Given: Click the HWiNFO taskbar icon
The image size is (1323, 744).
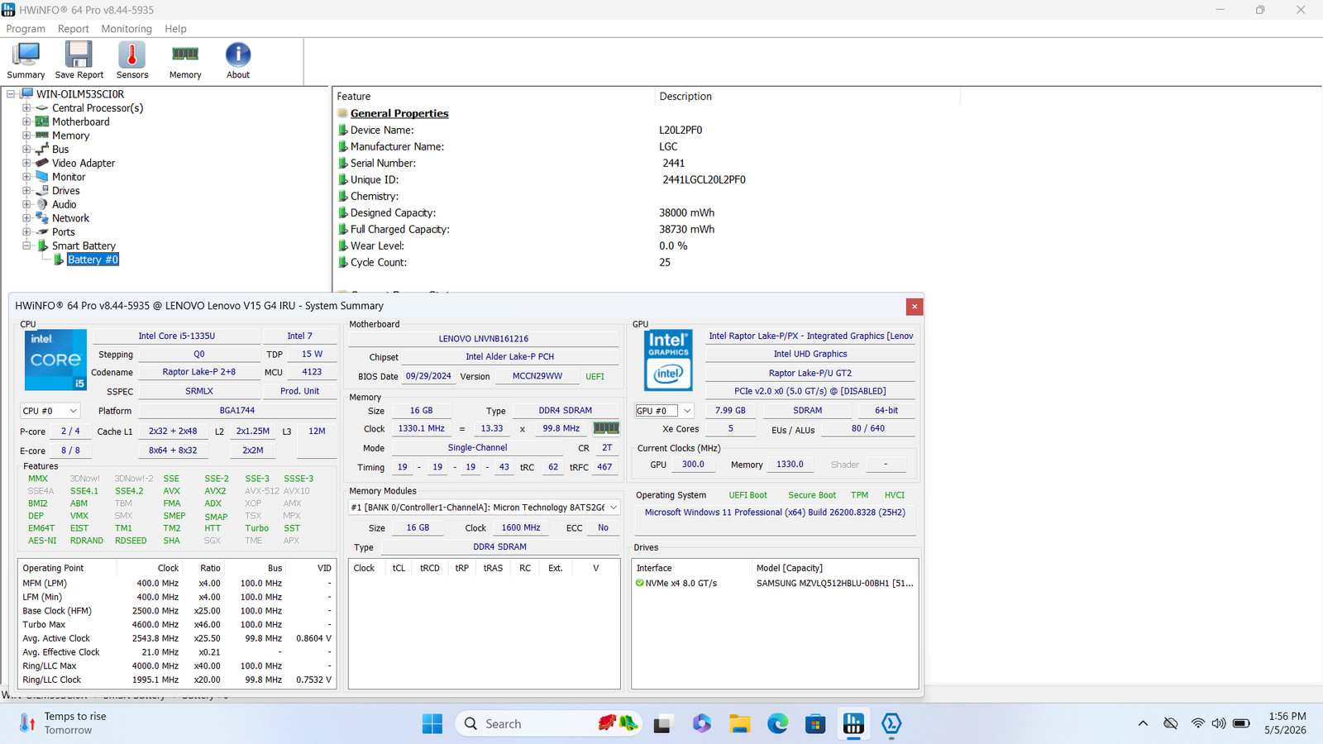Looking at the screenshot, I should tap(853, 724).
